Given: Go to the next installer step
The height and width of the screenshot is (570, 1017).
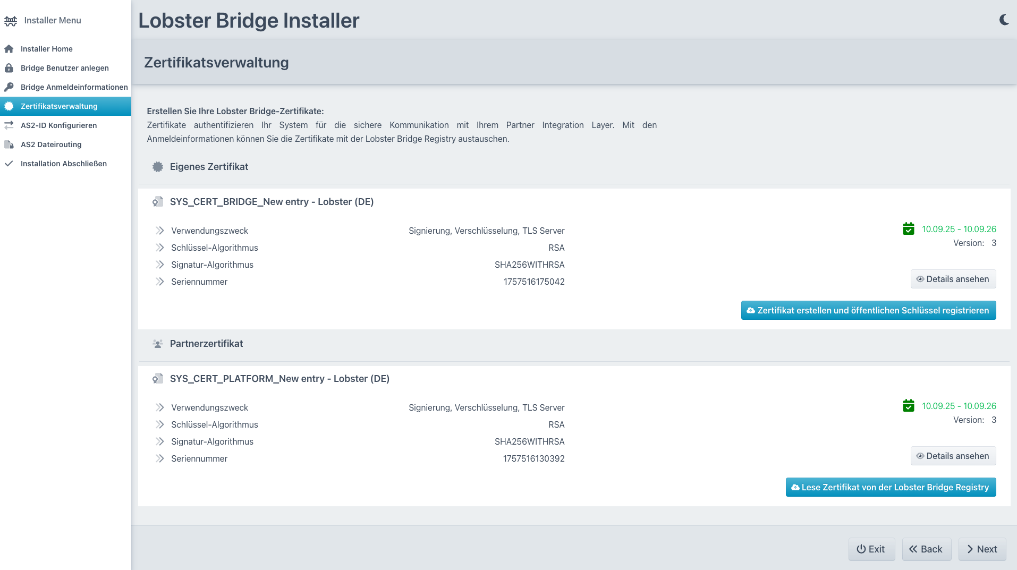Looking at the screenshot, I should click(981, 549).
